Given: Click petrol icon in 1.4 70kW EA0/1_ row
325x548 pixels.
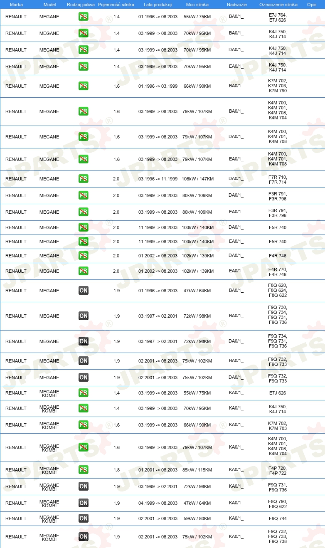Looking at the screenshot, I should (84, 67).
